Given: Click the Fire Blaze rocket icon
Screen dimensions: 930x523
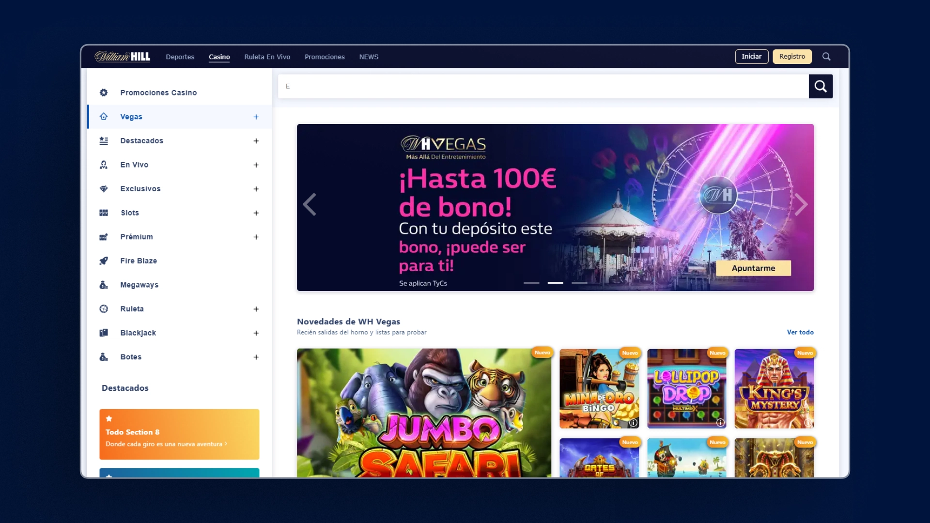Looking at the screenshot, I should pos(104,261).
